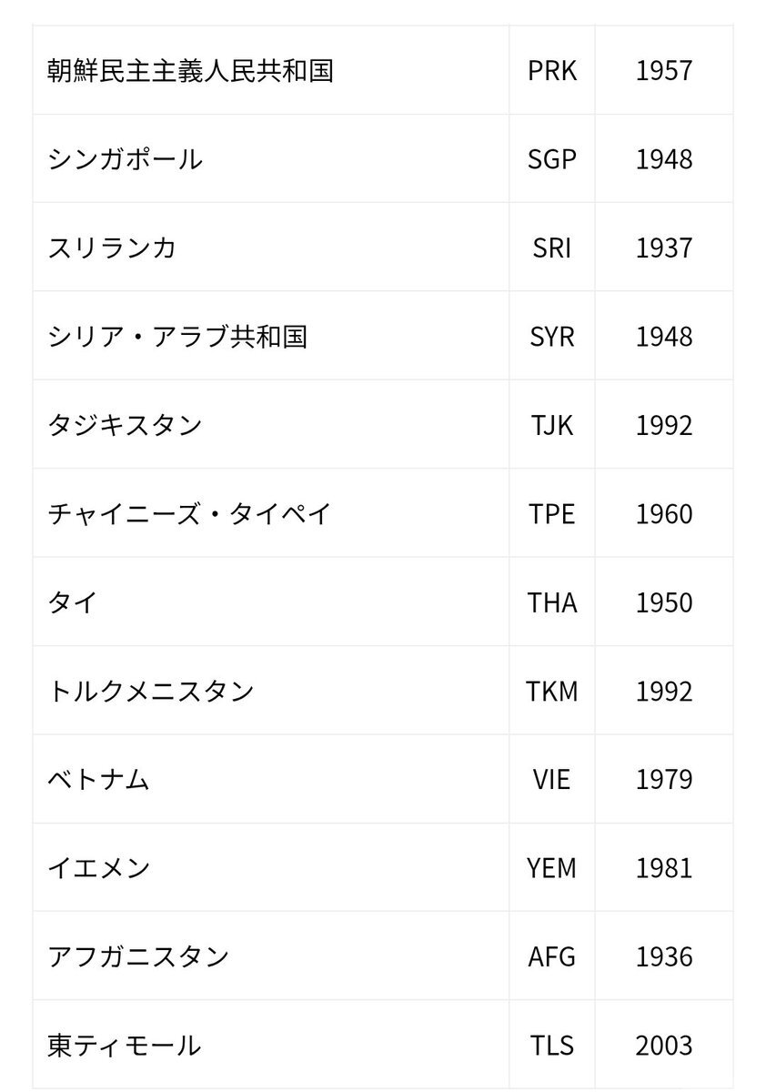Click the TJK code cell

[552, 425]
